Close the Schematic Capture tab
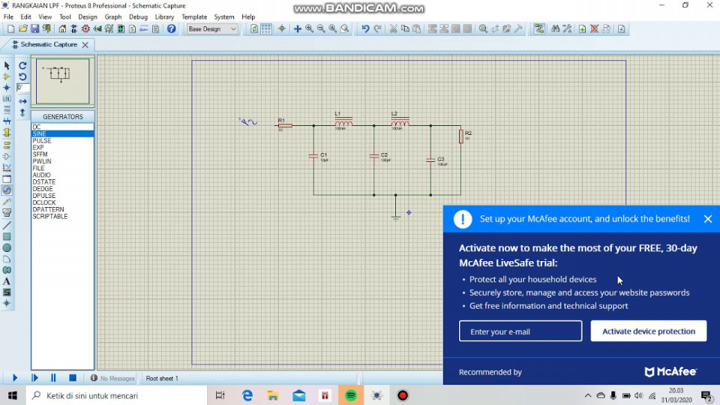The height and width of the screenshot is (405, 720). [85, 45]
